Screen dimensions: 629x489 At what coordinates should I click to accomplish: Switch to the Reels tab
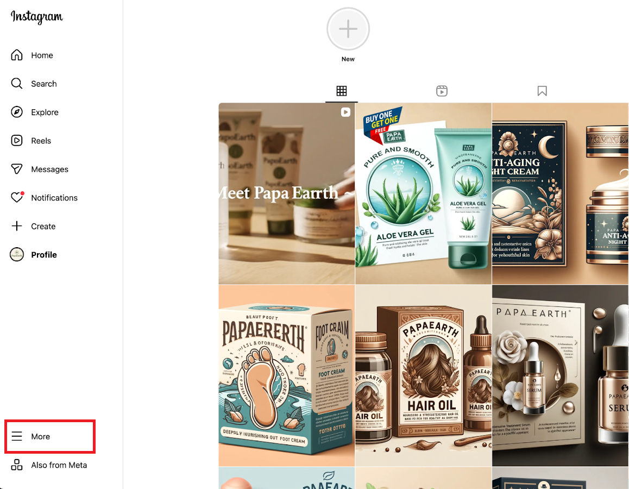[x=442, y=91]
